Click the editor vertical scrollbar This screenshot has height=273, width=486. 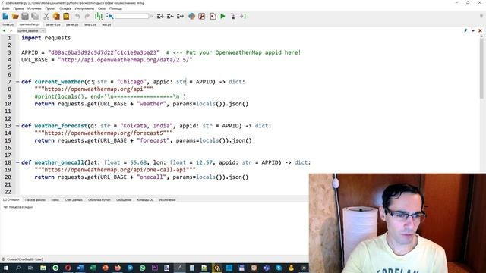tap(481, 68)
